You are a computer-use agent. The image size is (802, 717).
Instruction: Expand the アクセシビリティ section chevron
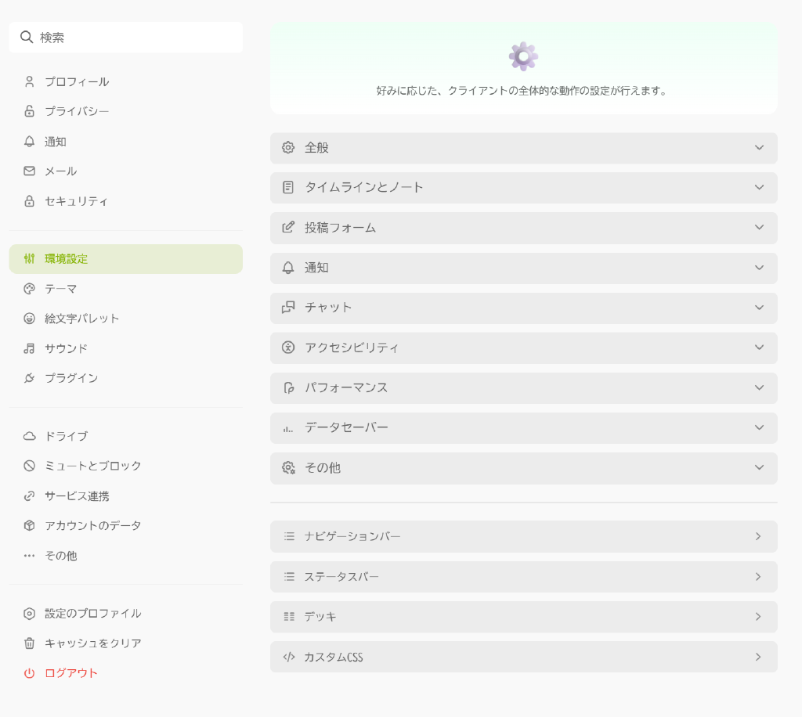pos(758,348)
